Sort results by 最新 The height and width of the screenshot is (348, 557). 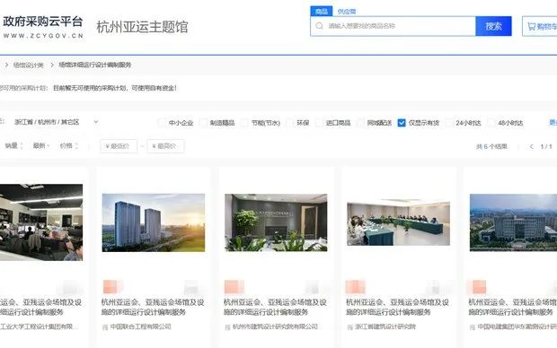41,146
